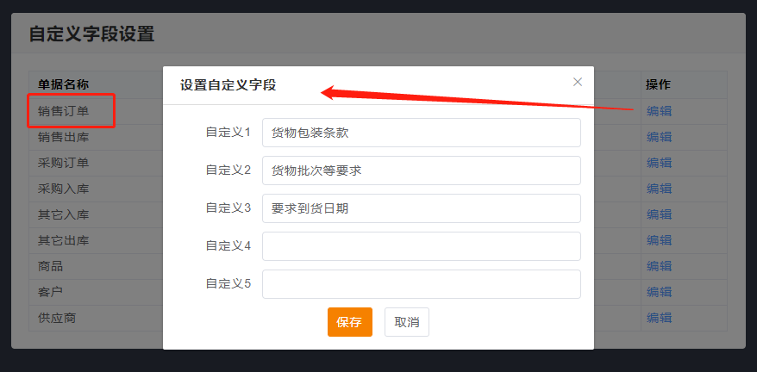Click the 保存 button
This screenshot has height=372, width=757.
349,322
